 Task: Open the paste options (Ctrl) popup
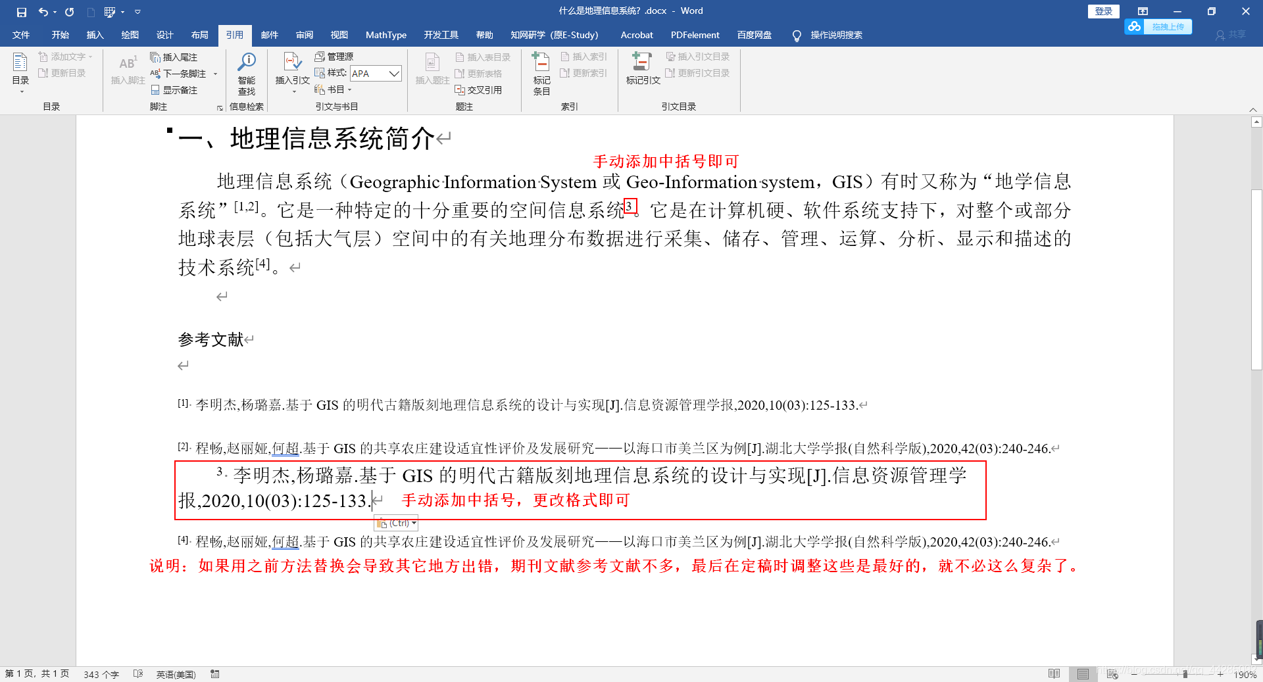396,524
